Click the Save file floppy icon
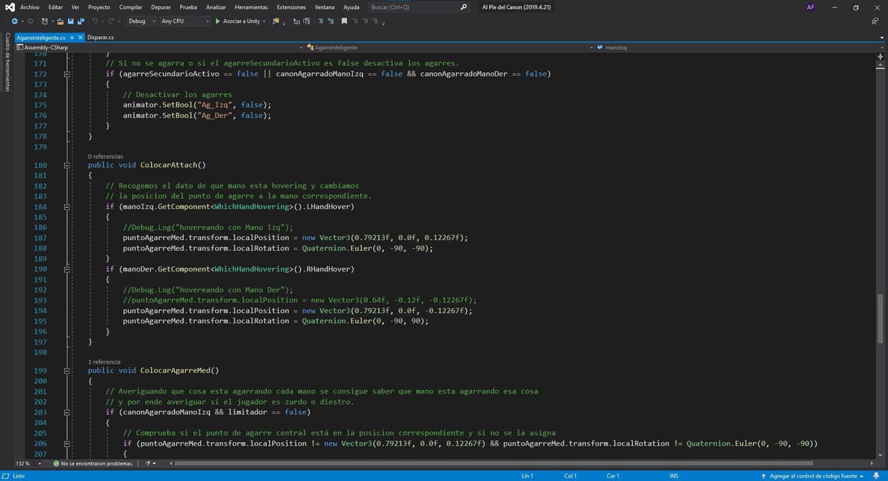Viewport: 888px width, 481px height. click(71, 22)
